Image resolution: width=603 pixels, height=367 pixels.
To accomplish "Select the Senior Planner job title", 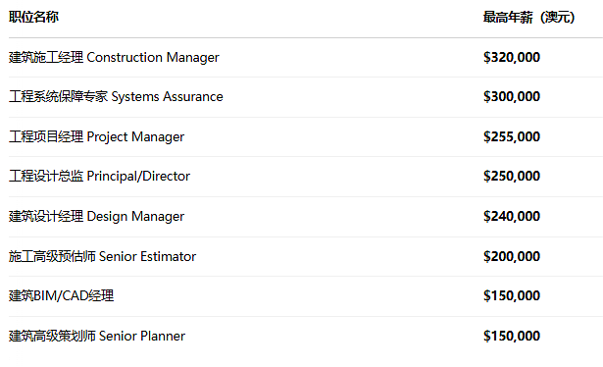I will (x=97, y=337).
